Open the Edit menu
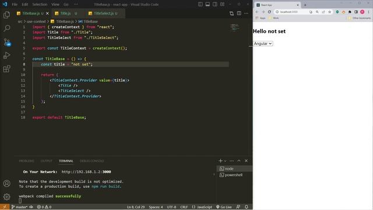 (x=24, y=4)
